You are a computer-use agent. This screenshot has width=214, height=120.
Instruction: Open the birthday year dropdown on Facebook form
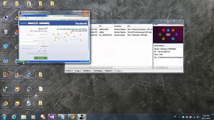coord(35,48)
